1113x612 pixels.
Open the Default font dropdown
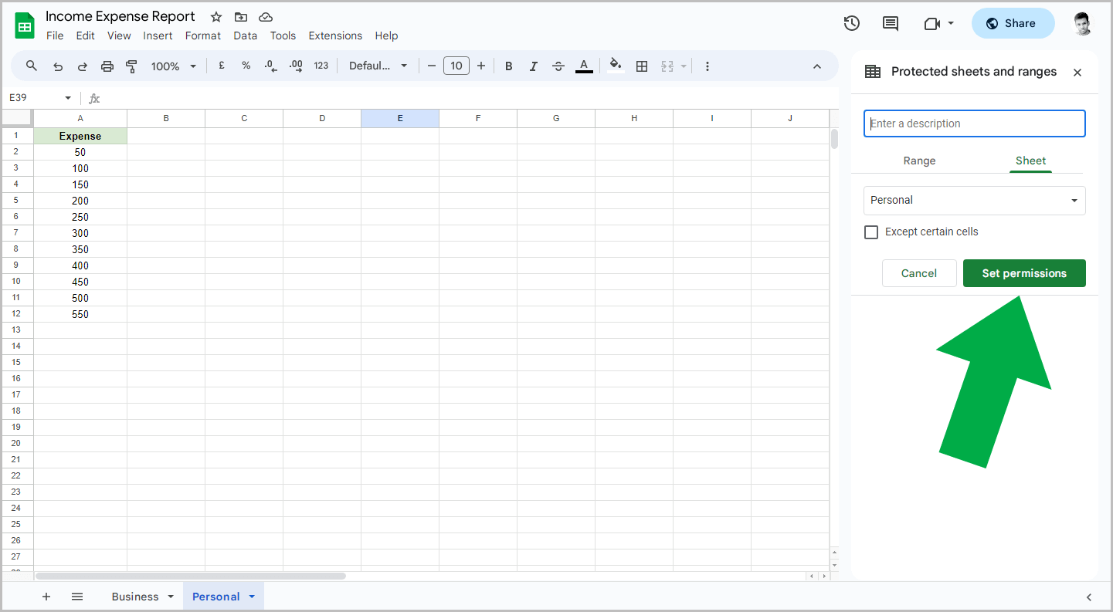(x=378, y=66)
